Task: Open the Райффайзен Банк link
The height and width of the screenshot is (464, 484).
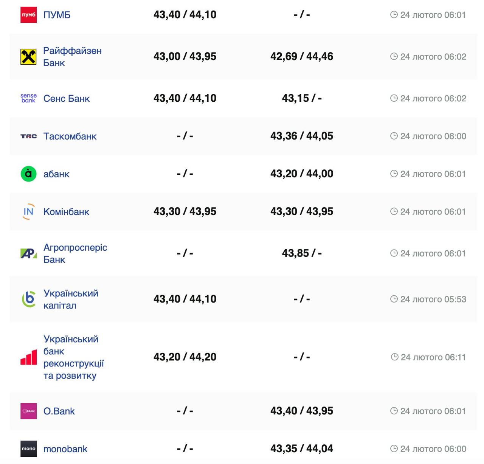Action: pos(72,57)
